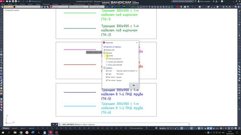Open the workspace gear icon in the status bar

pos(221,128)
